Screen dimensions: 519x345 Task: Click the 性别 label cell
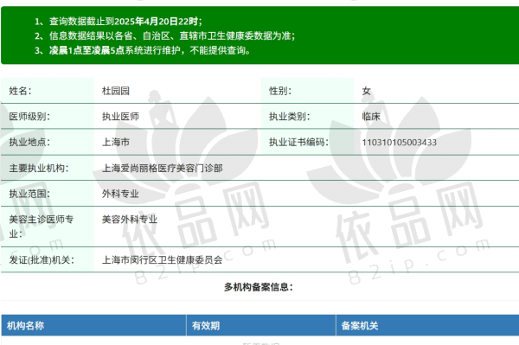(x=307, y=91)
